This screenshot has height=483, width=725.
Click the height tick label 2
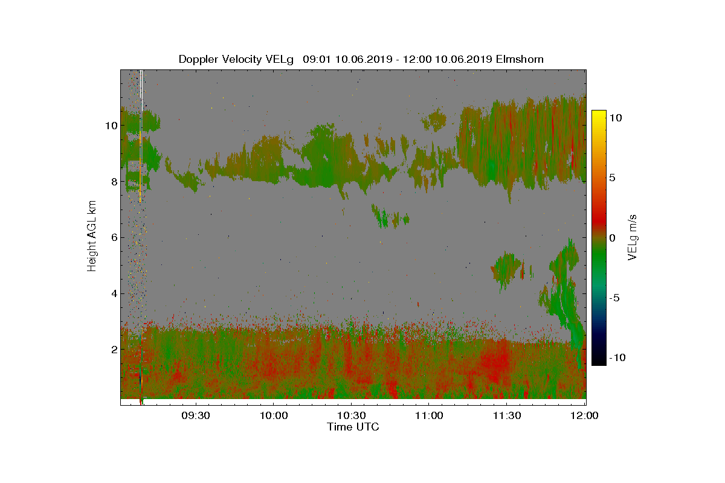113,350
